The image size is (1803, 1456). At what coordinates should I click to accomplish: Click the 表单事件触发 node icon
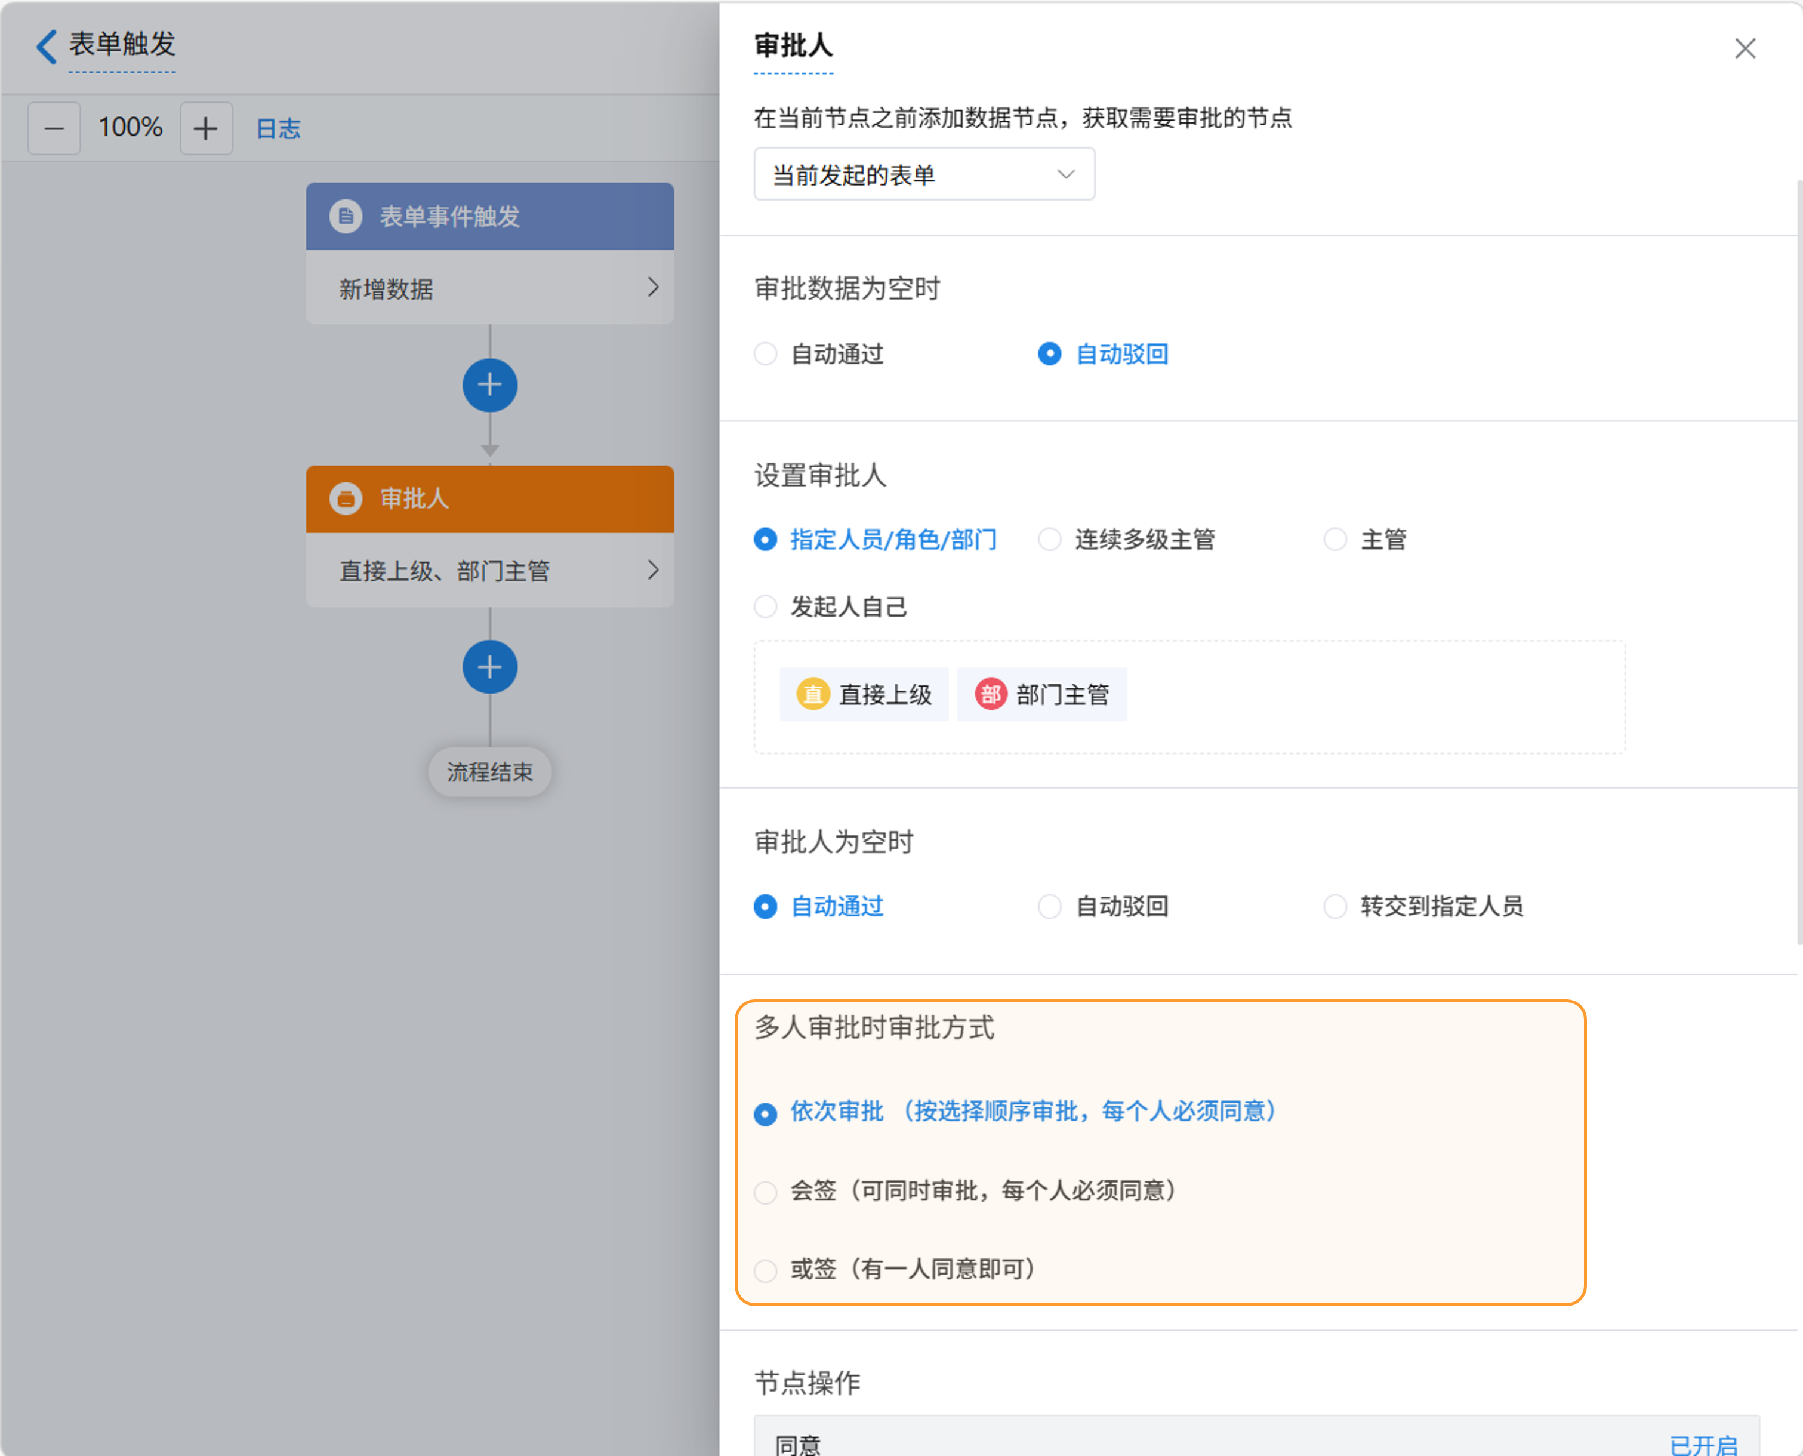point(346,216)
